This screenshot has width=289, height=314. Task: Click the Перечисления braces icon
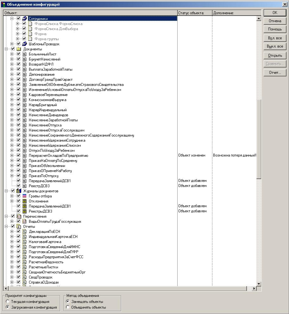pyautogui.click(x=19, y=216)
